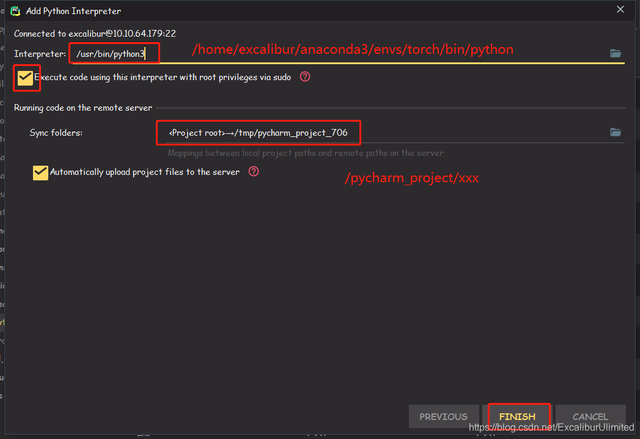640x439 pixels.
Task: Click the PyCharm icon in title bar
Action: (x=15, y=11)
